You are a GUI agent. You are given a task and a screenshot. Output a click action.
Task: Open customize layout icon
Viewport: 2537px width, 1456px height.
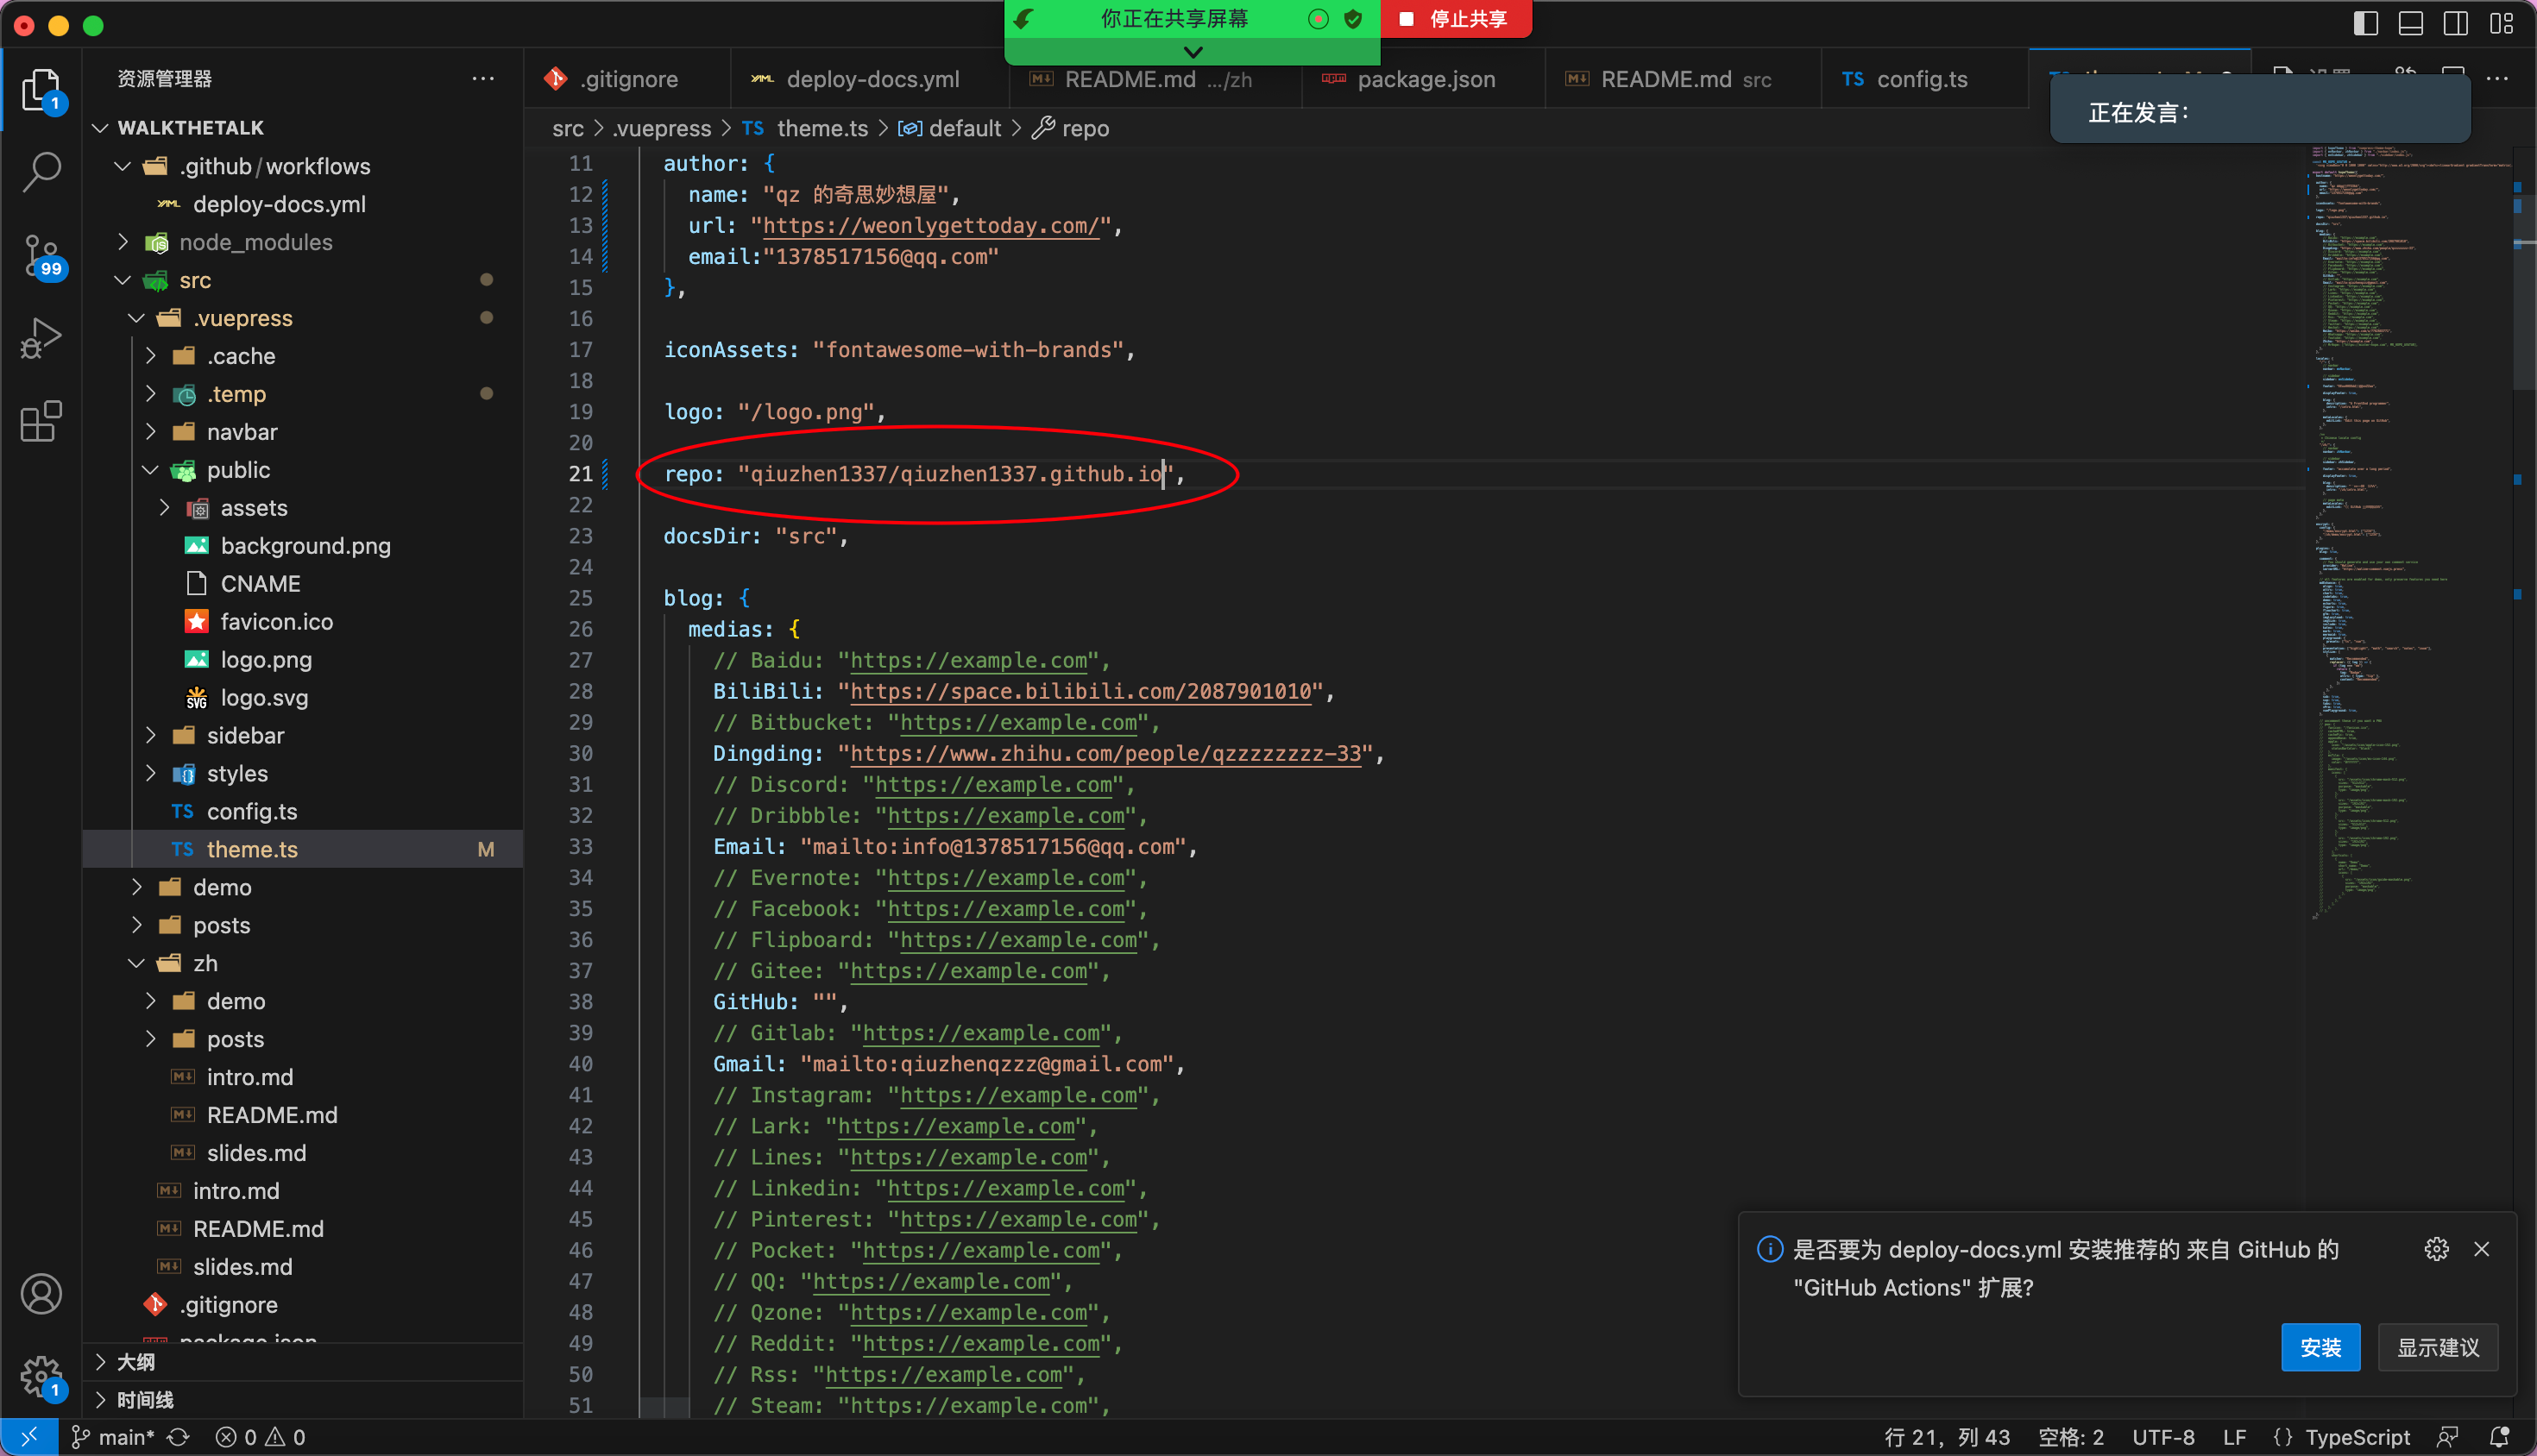coord(2501,24)
